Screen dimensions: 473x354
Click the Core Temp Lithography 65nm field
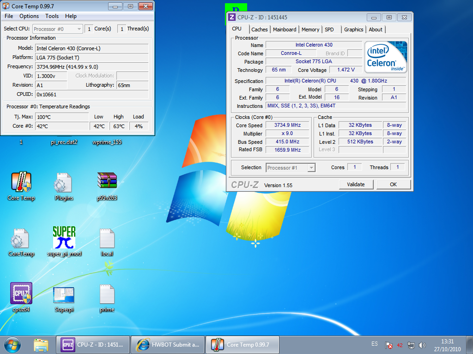[132, 85]
